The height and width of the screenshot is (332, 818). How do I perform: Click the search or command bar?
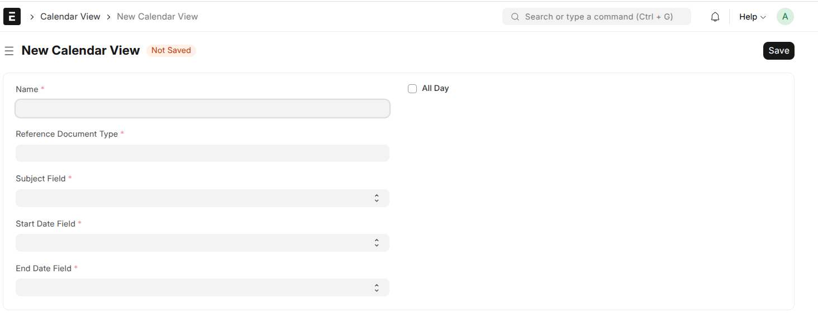(597, 17)
